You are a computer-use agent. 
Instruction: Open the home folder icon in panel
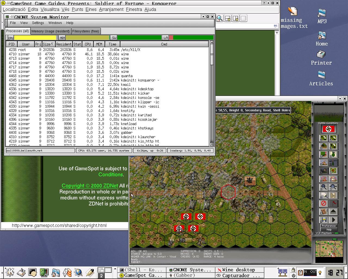click(x=55, y=272)
